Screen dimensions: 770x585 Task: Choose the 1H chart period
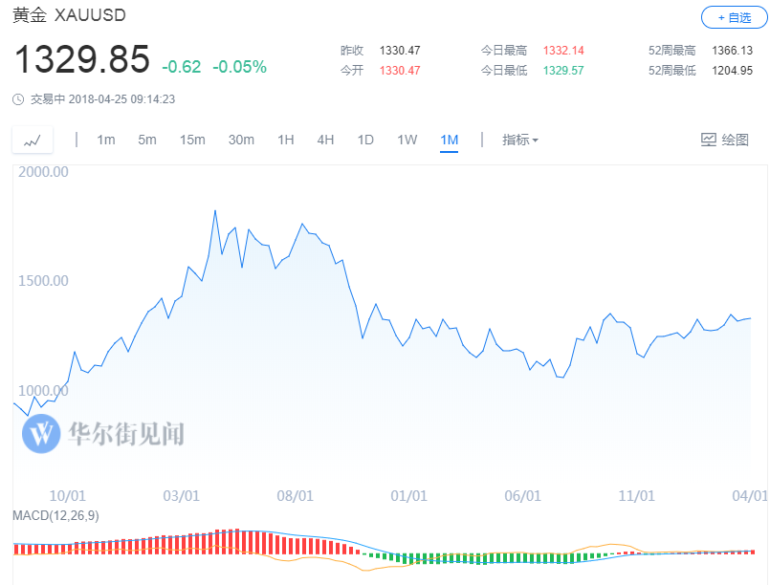(x=286, y=140)
